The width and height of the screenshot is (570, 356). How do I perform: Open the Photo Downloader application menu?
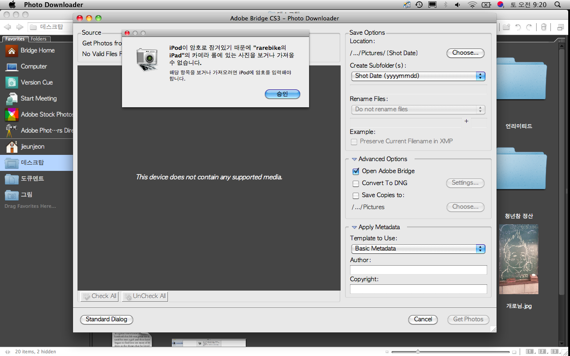click(53, 5)
